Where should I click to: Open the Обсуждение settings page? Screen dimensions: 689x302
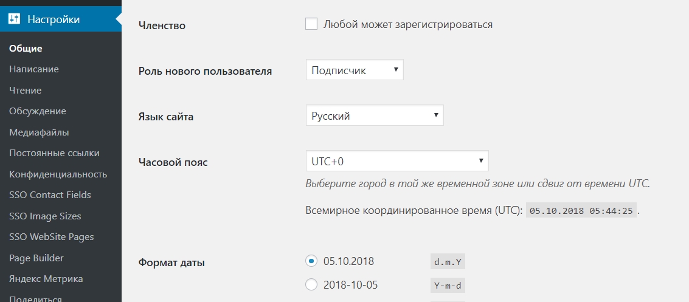point(37,111)
